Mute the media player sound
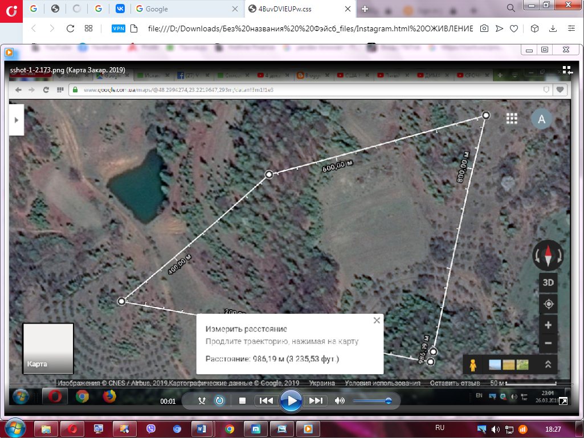The height and width of the screenshot is (438, 584). coord(340,401)
